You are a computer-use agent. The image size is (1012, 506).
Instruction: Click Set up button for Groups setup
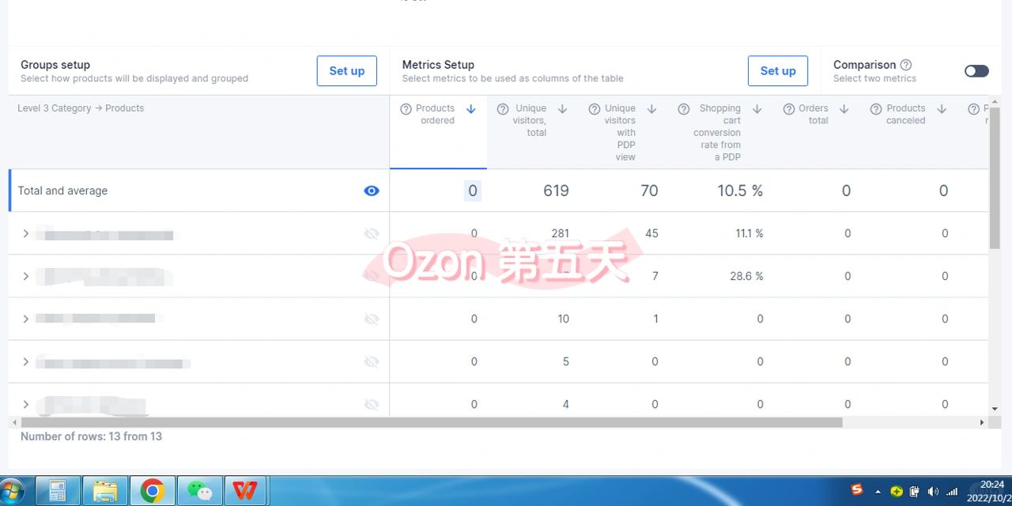point(347,71)
